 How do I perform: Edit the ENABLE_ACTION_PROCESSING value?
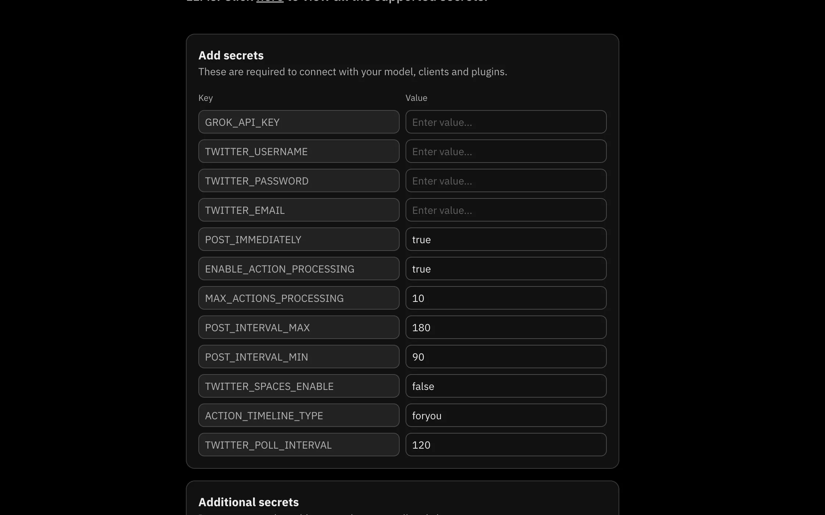[505, 269]
